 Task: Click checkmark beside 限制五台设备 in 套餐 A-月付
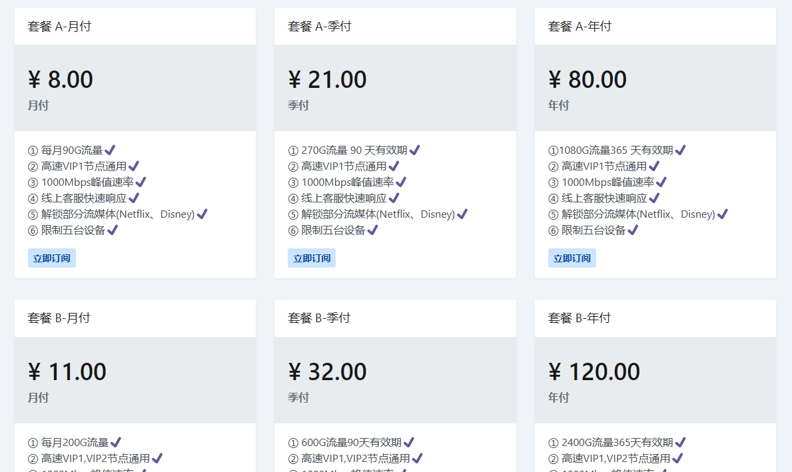pos(112,230)
